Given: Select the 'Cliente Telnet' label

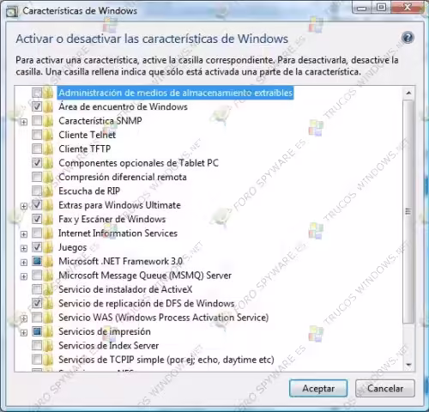Looking at the screenshot, I should click(x=88, y=135).
